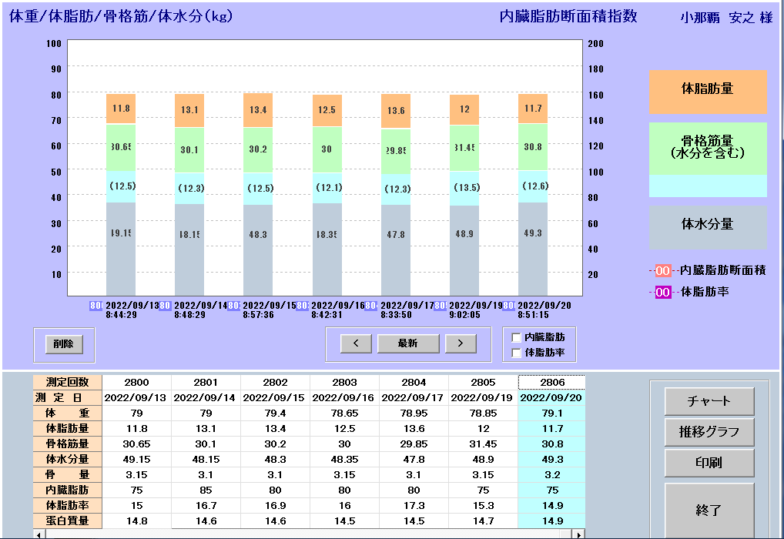
Task: Click the 体脂肪率 row header in table
Action: tap(68, 505)
